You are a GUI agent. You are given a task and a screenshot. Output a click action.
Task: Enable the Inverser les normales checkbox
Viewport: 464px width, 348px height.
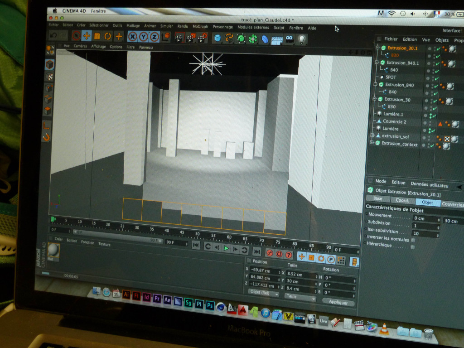(x=413, y=240)
